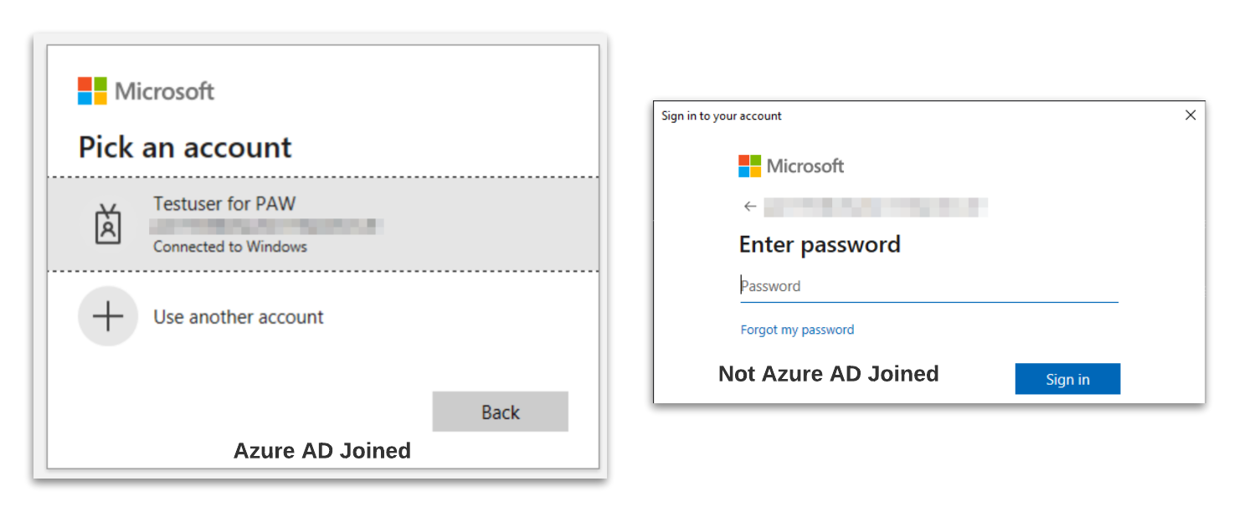Click the Microsoft logo on the password dialog
Screen dimensions: 1239x512
pyautogui.click(x=790, y=166)
